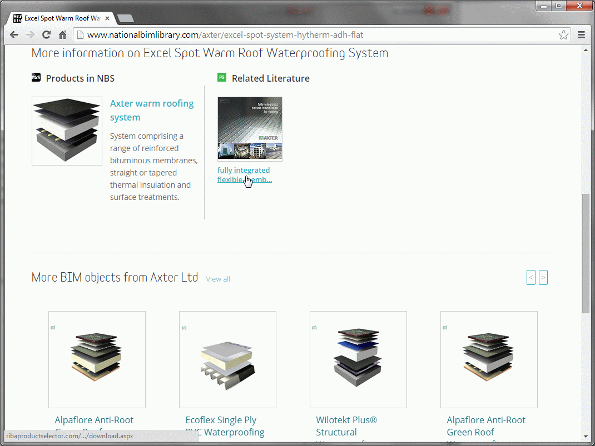595x446 pixels.
Task: Open the Axter brochure cover thumbnail
Action: coord(250,129)
